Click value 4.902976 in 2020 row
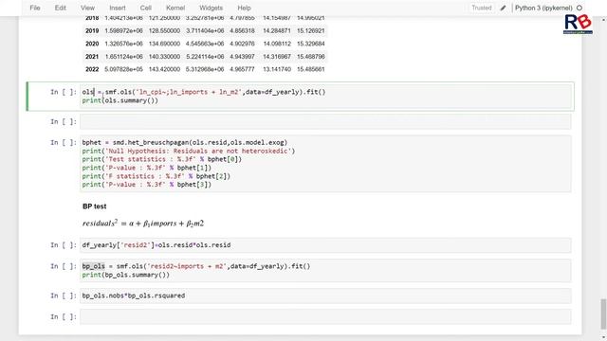Viewport: 607px width, 341px height. [x=243, y=44]
